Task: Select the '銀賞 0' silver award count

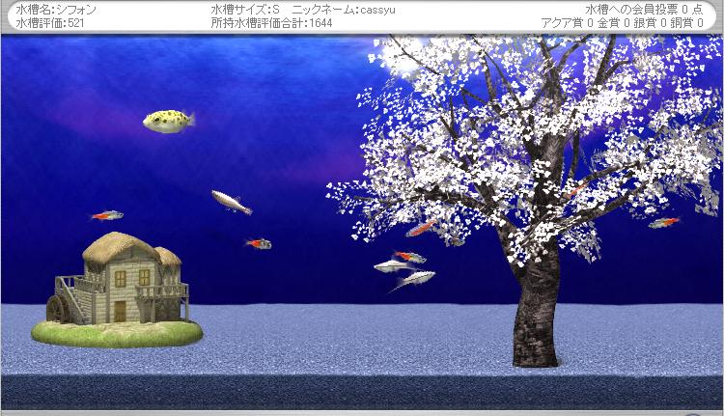Action: pos(650,22)
